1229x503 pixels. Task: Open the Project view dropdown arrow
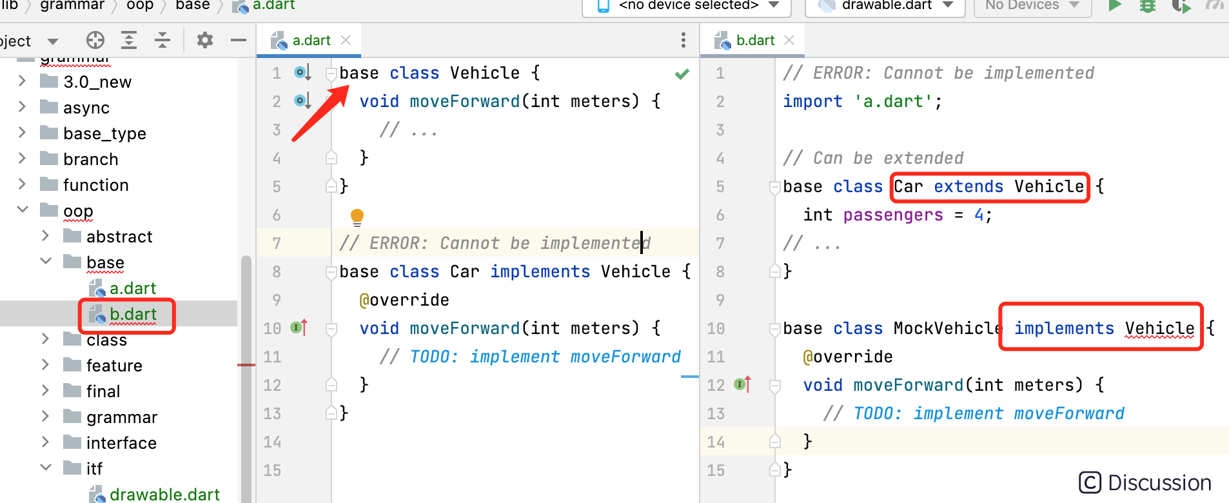(53, 41)
